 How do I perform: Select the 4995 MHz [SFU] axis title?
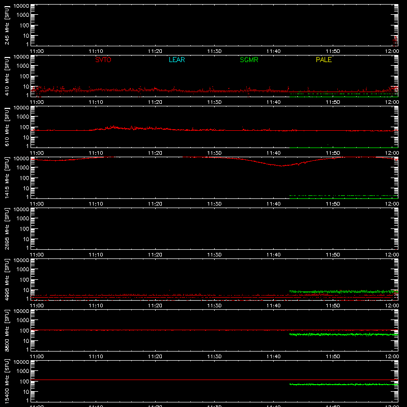coord(7,279)
